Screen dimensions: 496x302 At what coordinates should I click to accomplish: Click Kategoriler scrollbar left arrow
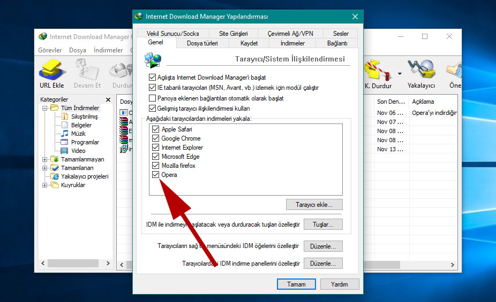(x=43, y=263)
